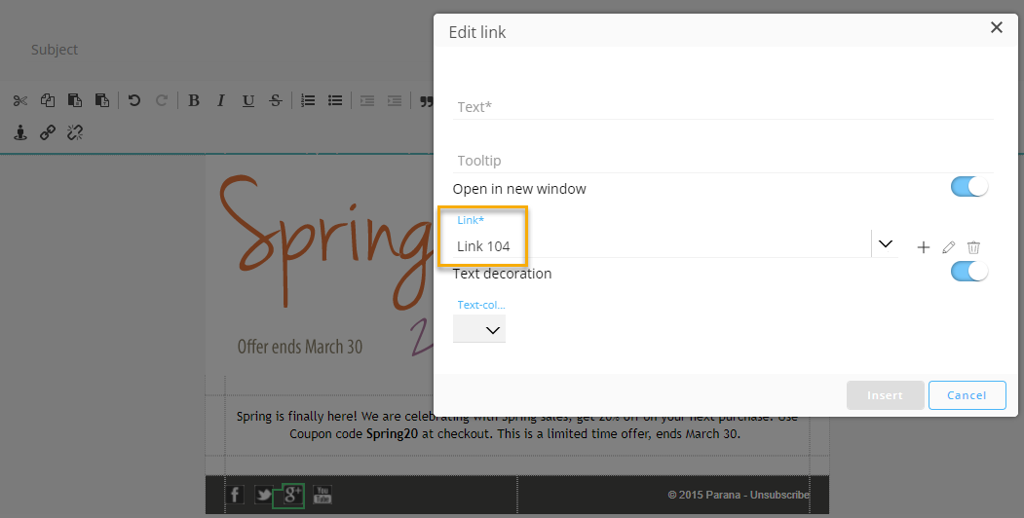Toggle Underline formatting in the toolbar
The width and height of the screenshot is (1024, 518).
click(248, 100)
